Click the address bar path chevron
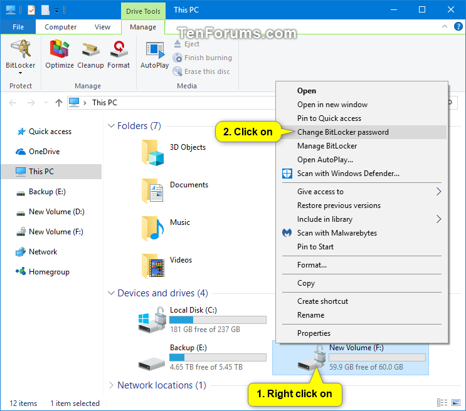 [85, 103]
